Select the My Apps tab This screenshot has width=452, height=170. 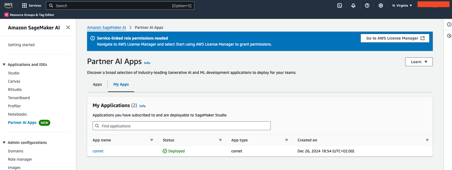click(121, 84)
